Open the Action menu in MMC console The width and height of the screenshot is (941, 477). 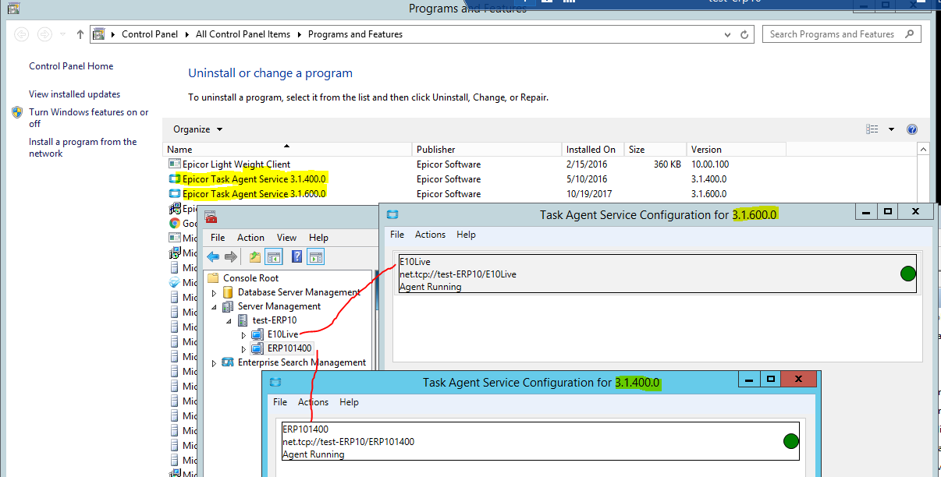pos(251,238)
